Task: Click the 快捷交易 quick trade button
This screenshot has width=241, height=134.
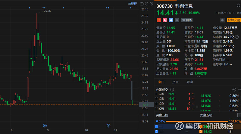Action: tap(234, 20)
